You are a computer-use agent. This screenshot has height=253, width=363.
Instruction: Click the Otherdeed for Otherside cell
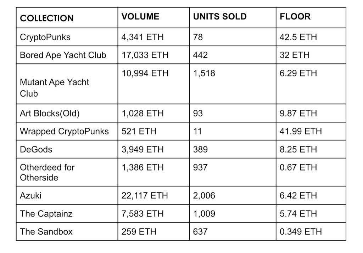point(47,172)
